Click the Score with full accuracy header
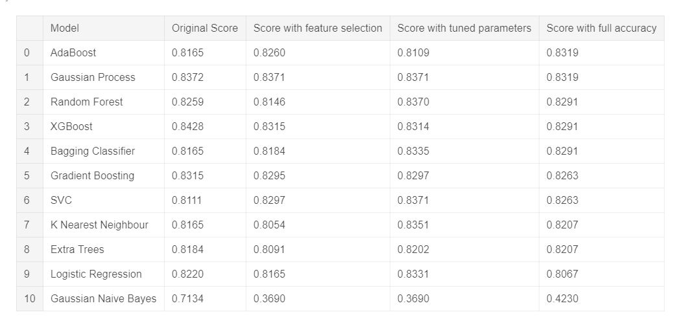This screenshot has width=697, height=332. [601, 28]
